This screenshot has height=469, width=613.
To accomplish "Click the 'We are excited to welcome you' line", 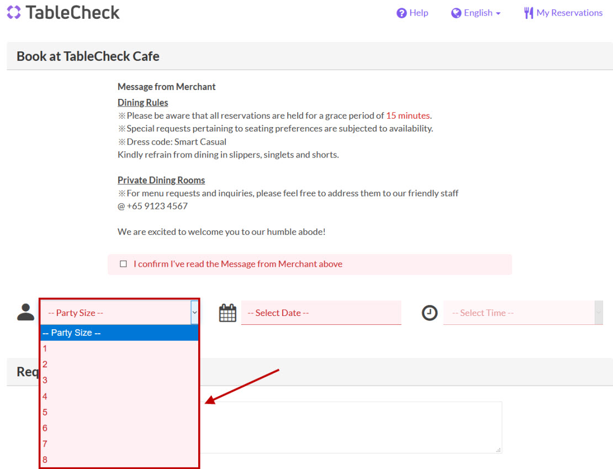I will point(221,232).
